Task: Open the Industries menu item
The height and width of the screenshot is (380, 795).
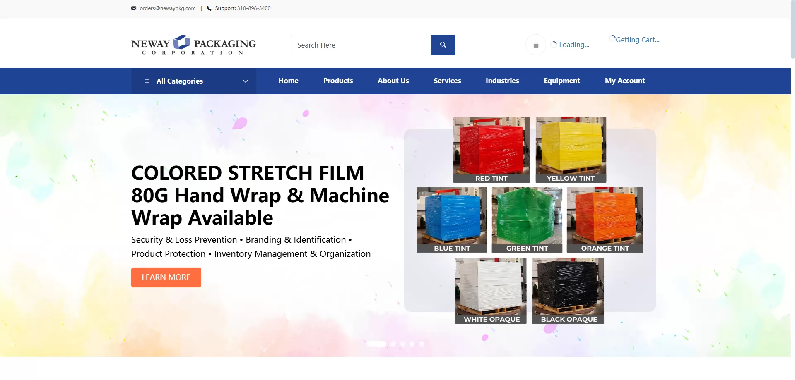Action: point(502,81)
